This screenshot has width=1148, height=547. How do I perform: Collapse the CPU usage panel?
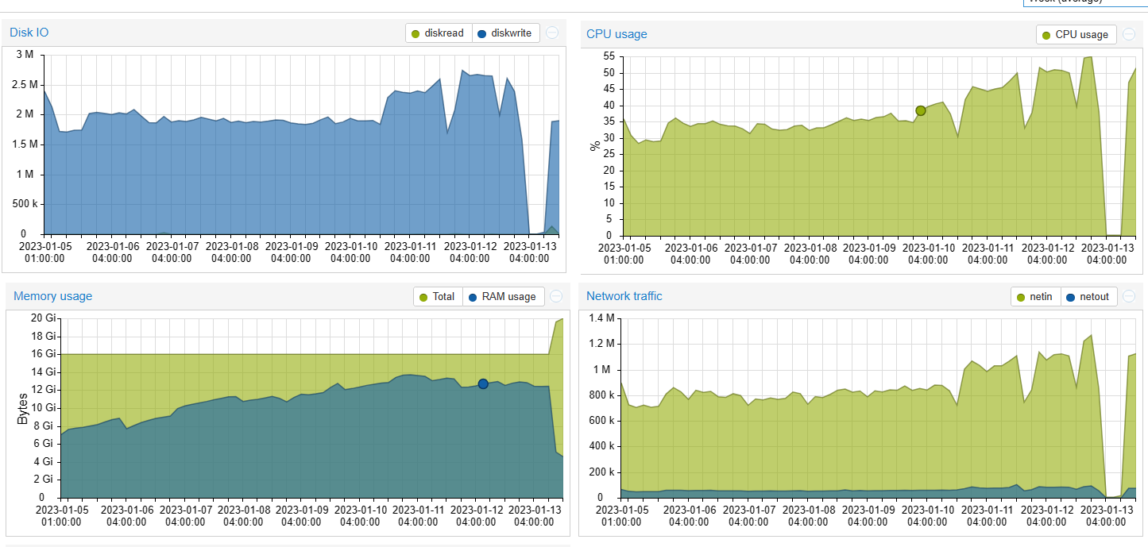(1128, 34)
